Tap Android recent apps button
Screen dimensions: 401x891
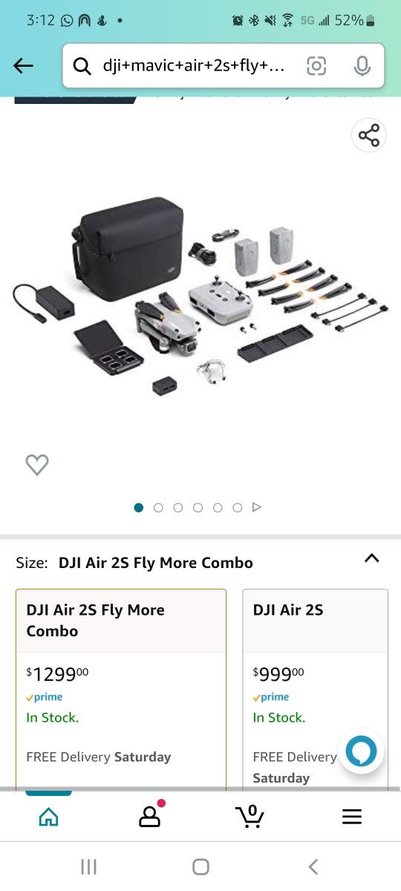(88, 866)
